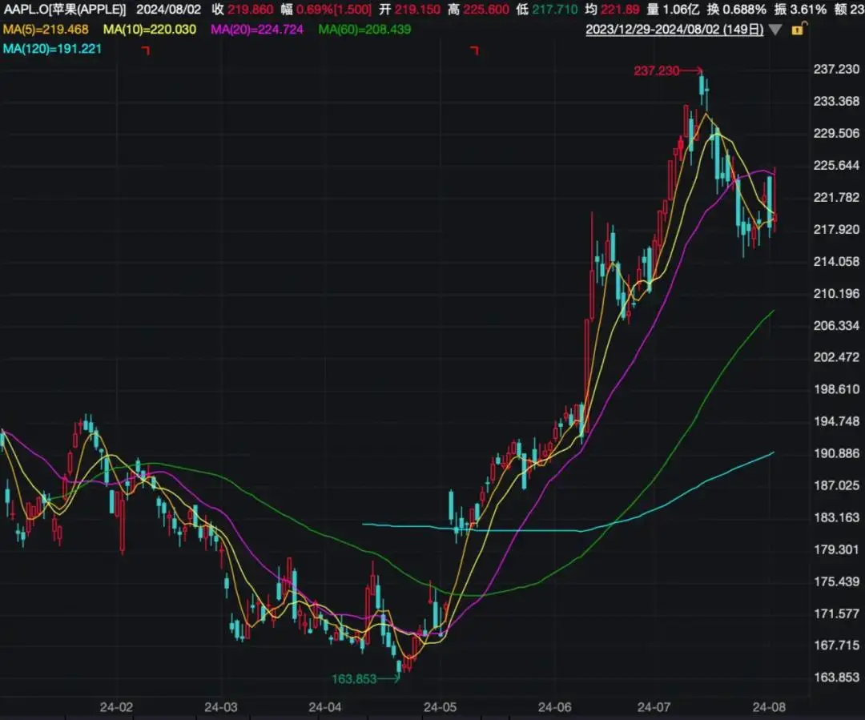Select the AAPL.O Apple ticker title

65,10
